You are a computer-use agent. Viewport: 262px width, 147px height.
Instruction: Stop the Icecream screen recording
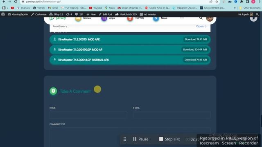[x=169, y=139]
